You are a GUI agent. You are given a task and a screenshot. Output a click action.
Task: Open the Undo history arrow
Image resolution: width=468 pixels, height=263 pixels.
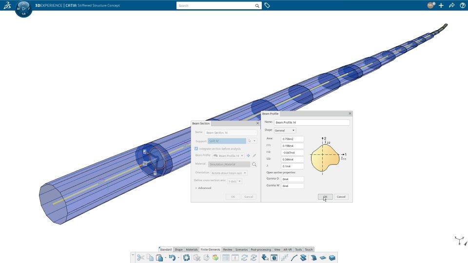click(x=178, y=258)
